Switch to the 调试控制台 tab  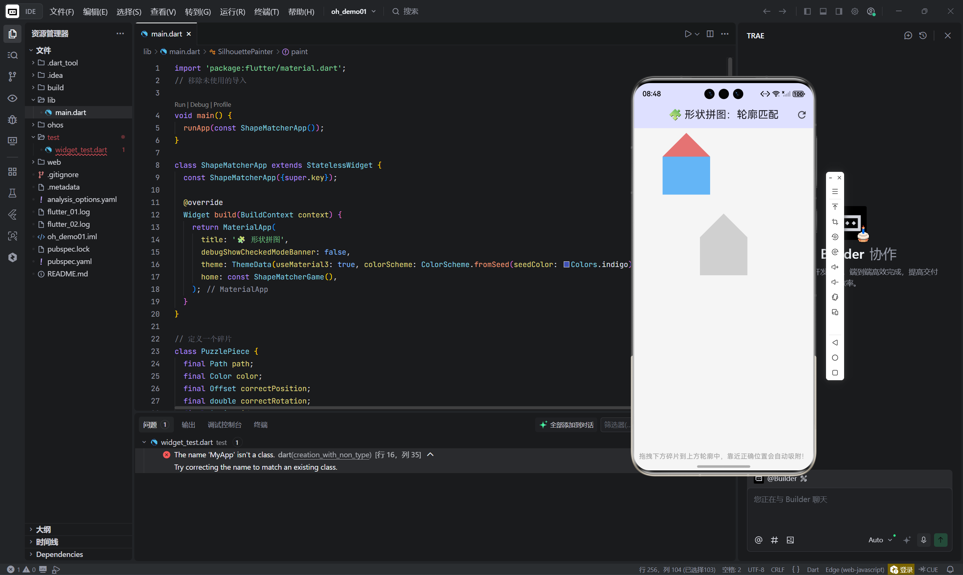[x=224, y=425]
